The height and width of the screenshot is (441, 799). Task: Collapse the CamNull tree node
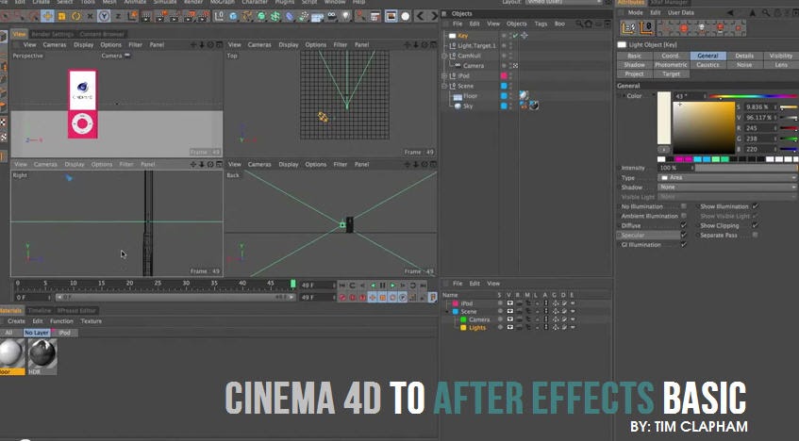444,56
